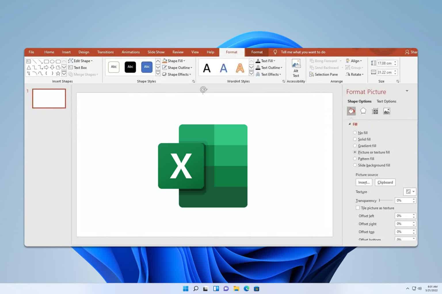Open taskbar Search magnifier
The width and height of the screenshot is (442, 294).
pyautogui.click(x=196, y=289)
